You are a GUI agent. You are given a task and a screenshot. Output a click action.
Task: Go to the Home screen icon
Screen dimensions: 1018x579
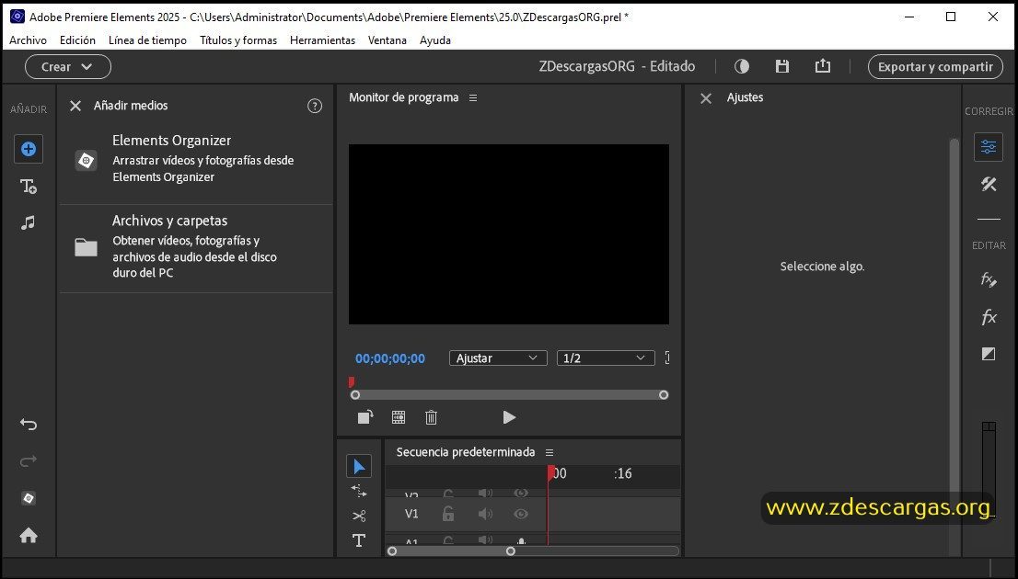click(28, 535)
